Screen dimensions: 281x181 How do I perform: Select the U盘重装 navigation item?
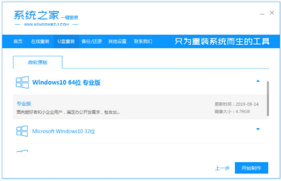click(66, 41)
